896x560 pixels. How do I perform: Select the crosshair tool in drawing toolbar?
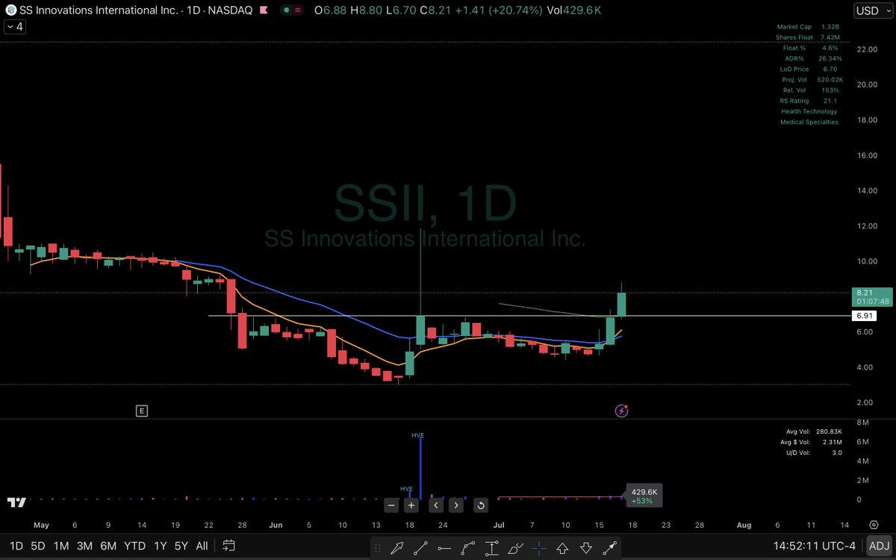click(539, 548)
